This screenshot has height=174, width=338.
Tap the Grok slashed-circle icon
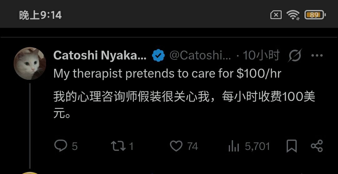(x=295, y=55)
